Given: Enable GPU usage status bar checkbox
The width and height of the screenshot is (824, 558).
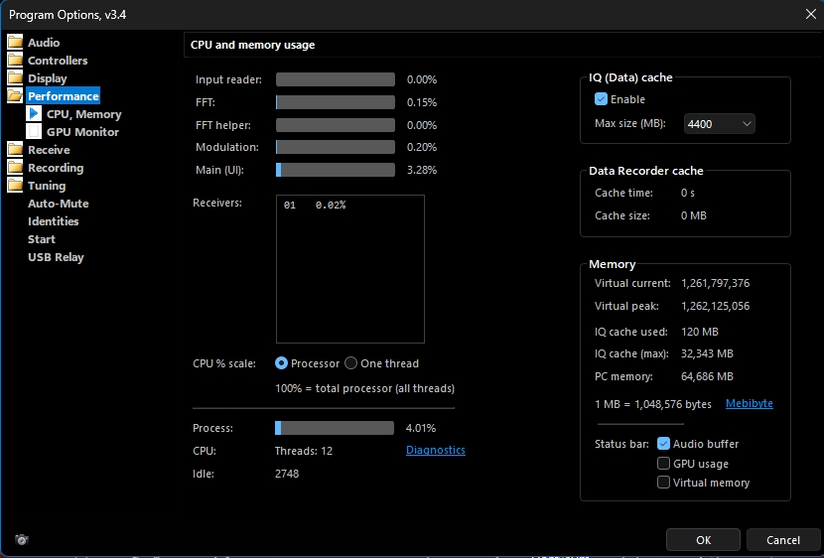Looking at the screenshot, I should pos(664,464).
